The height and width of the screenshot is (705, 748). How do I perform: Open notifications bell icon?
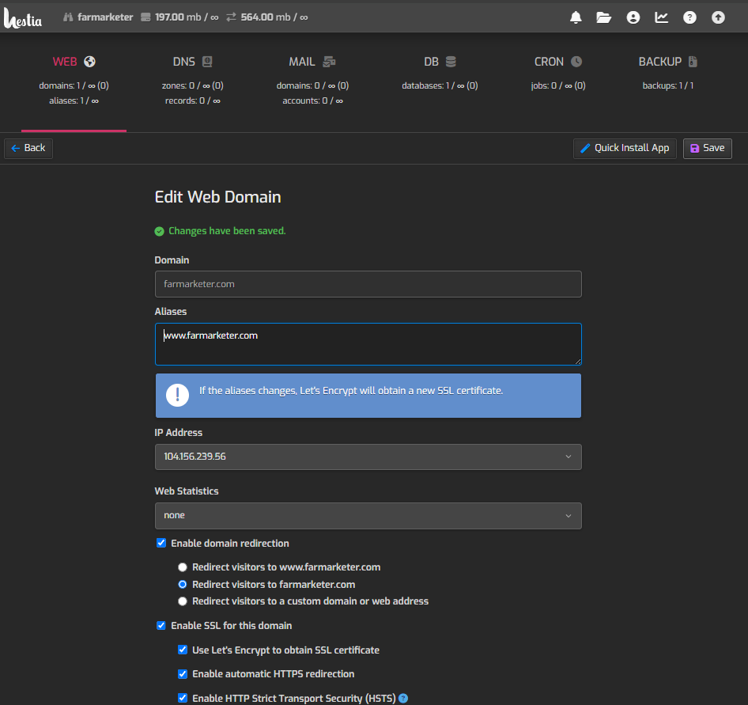click(x=576, y=17)
